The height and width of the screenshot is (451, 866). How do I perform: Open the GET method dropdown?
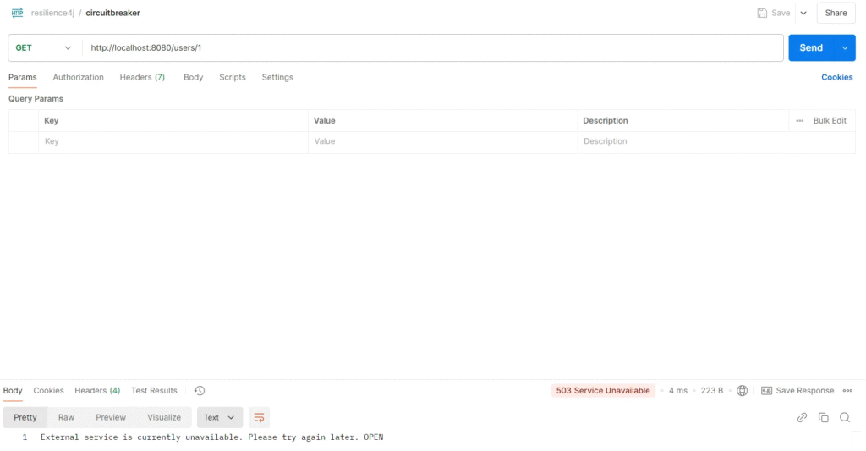click(x=44, y=48)
